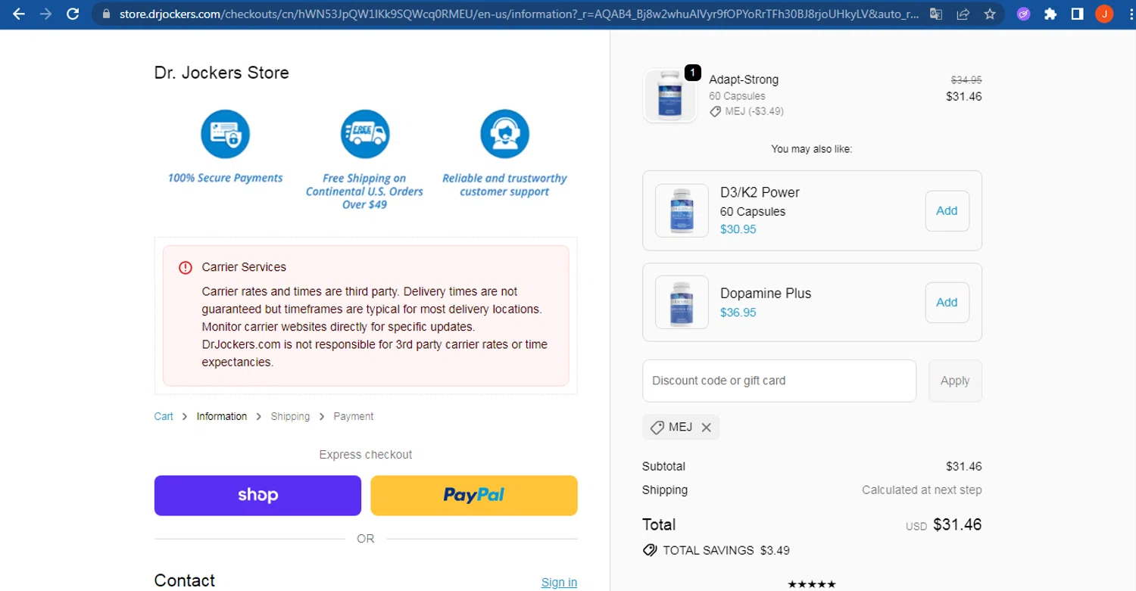Click the Discount code or gift card field
The height and width of the screenshot is (591, 1136).
pos(779,381)
